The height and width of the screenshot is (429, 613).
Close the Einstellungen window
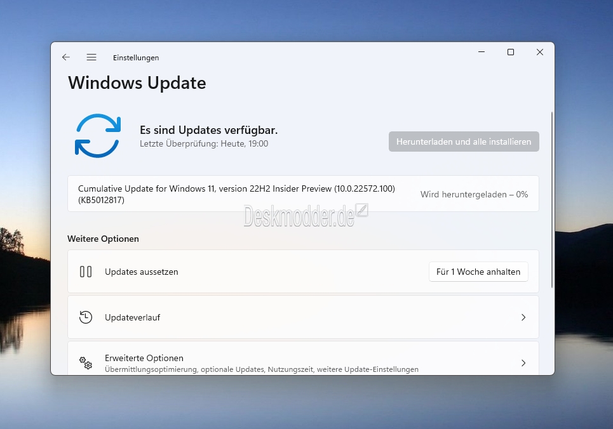click(x=539, y=52)
